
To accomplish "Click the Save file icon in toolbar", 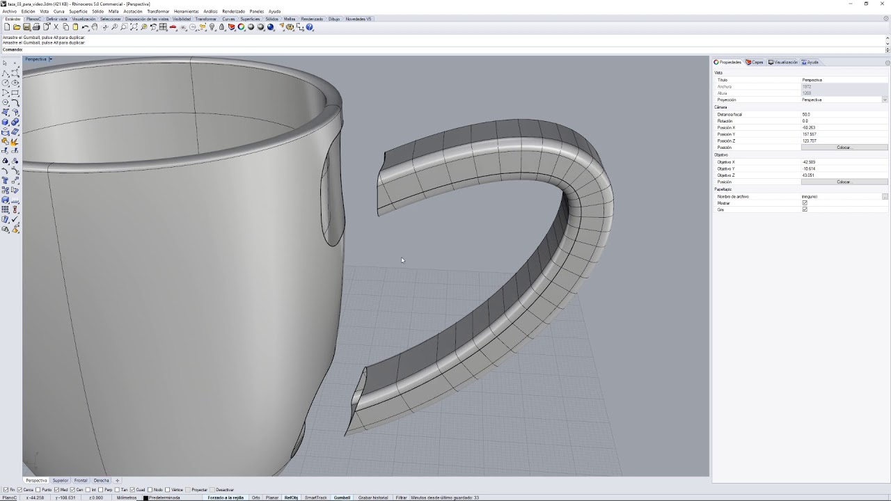I will (26, 27).
